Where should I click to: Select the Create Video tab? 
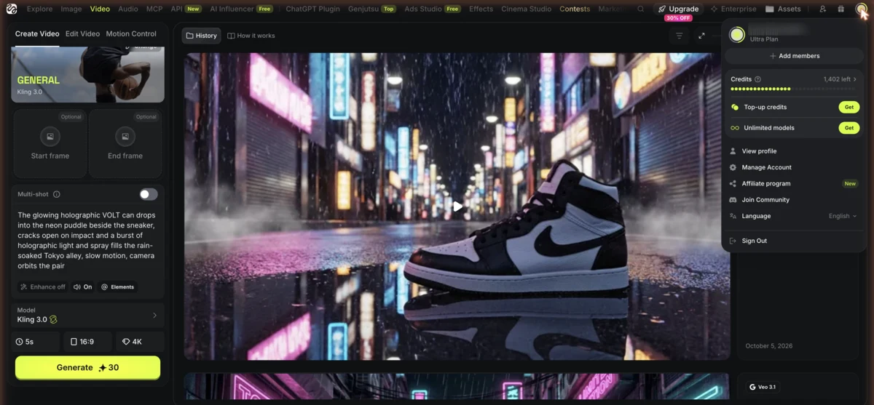[x=37, y=34]
